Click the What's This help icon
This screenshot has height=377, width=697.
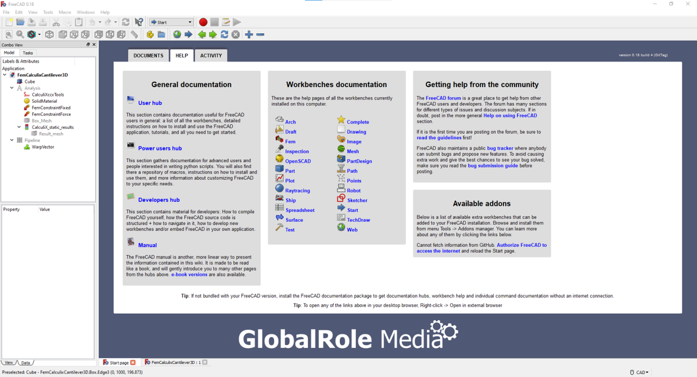pyautogui.click(x=139, y=22)
